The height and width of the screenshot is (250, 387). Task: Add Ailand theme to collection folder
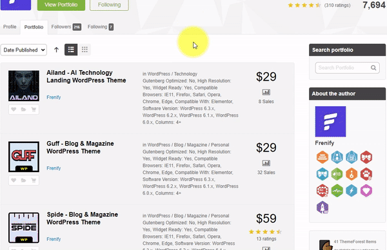click(x=24, y=110)
